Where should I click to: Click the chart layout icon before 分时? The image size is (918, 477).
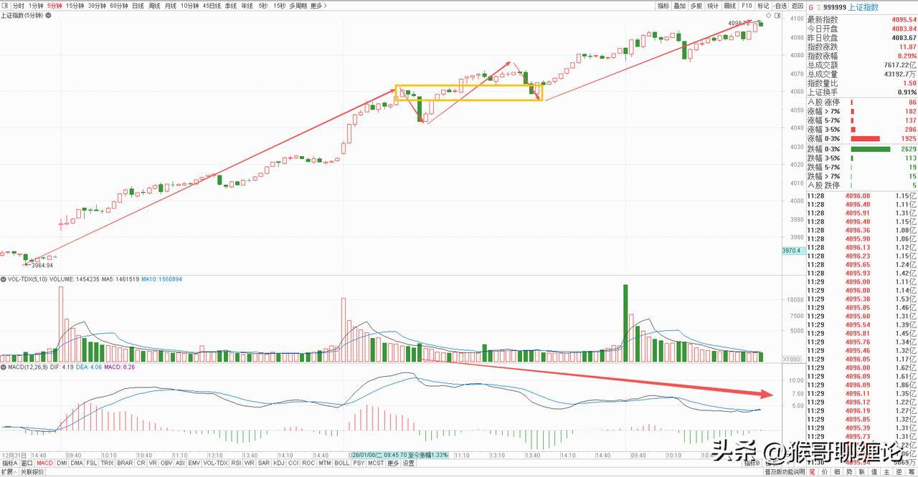pos(6,6)
